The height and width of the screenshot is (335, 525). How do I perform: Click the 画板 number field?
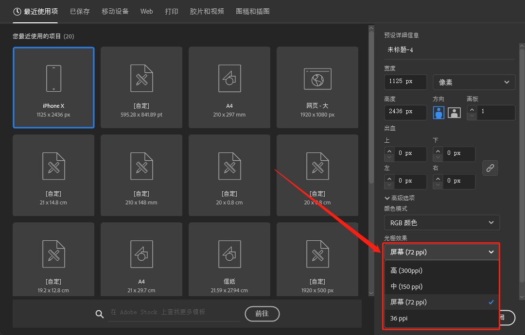pos(495,112)
